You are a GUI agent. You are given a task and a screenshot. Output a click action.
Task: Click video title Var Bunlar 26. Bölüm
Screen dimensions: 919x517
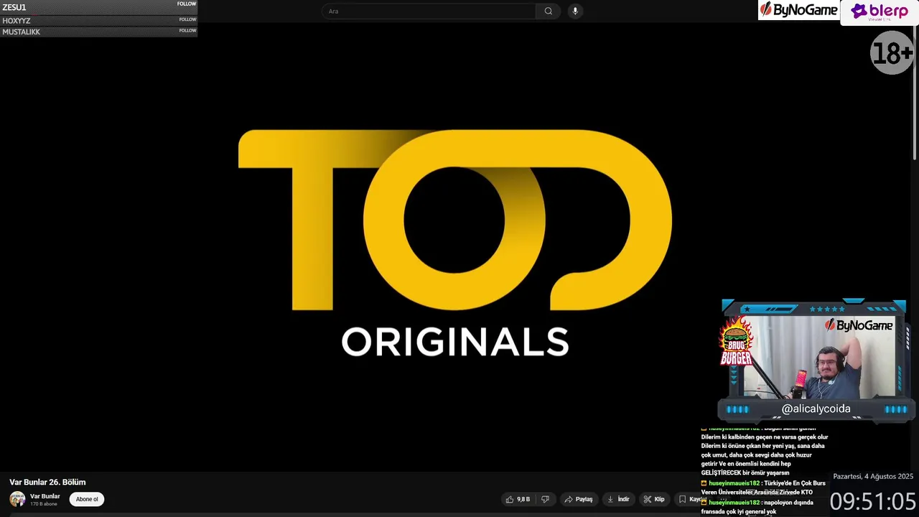(x=47, y=482)
